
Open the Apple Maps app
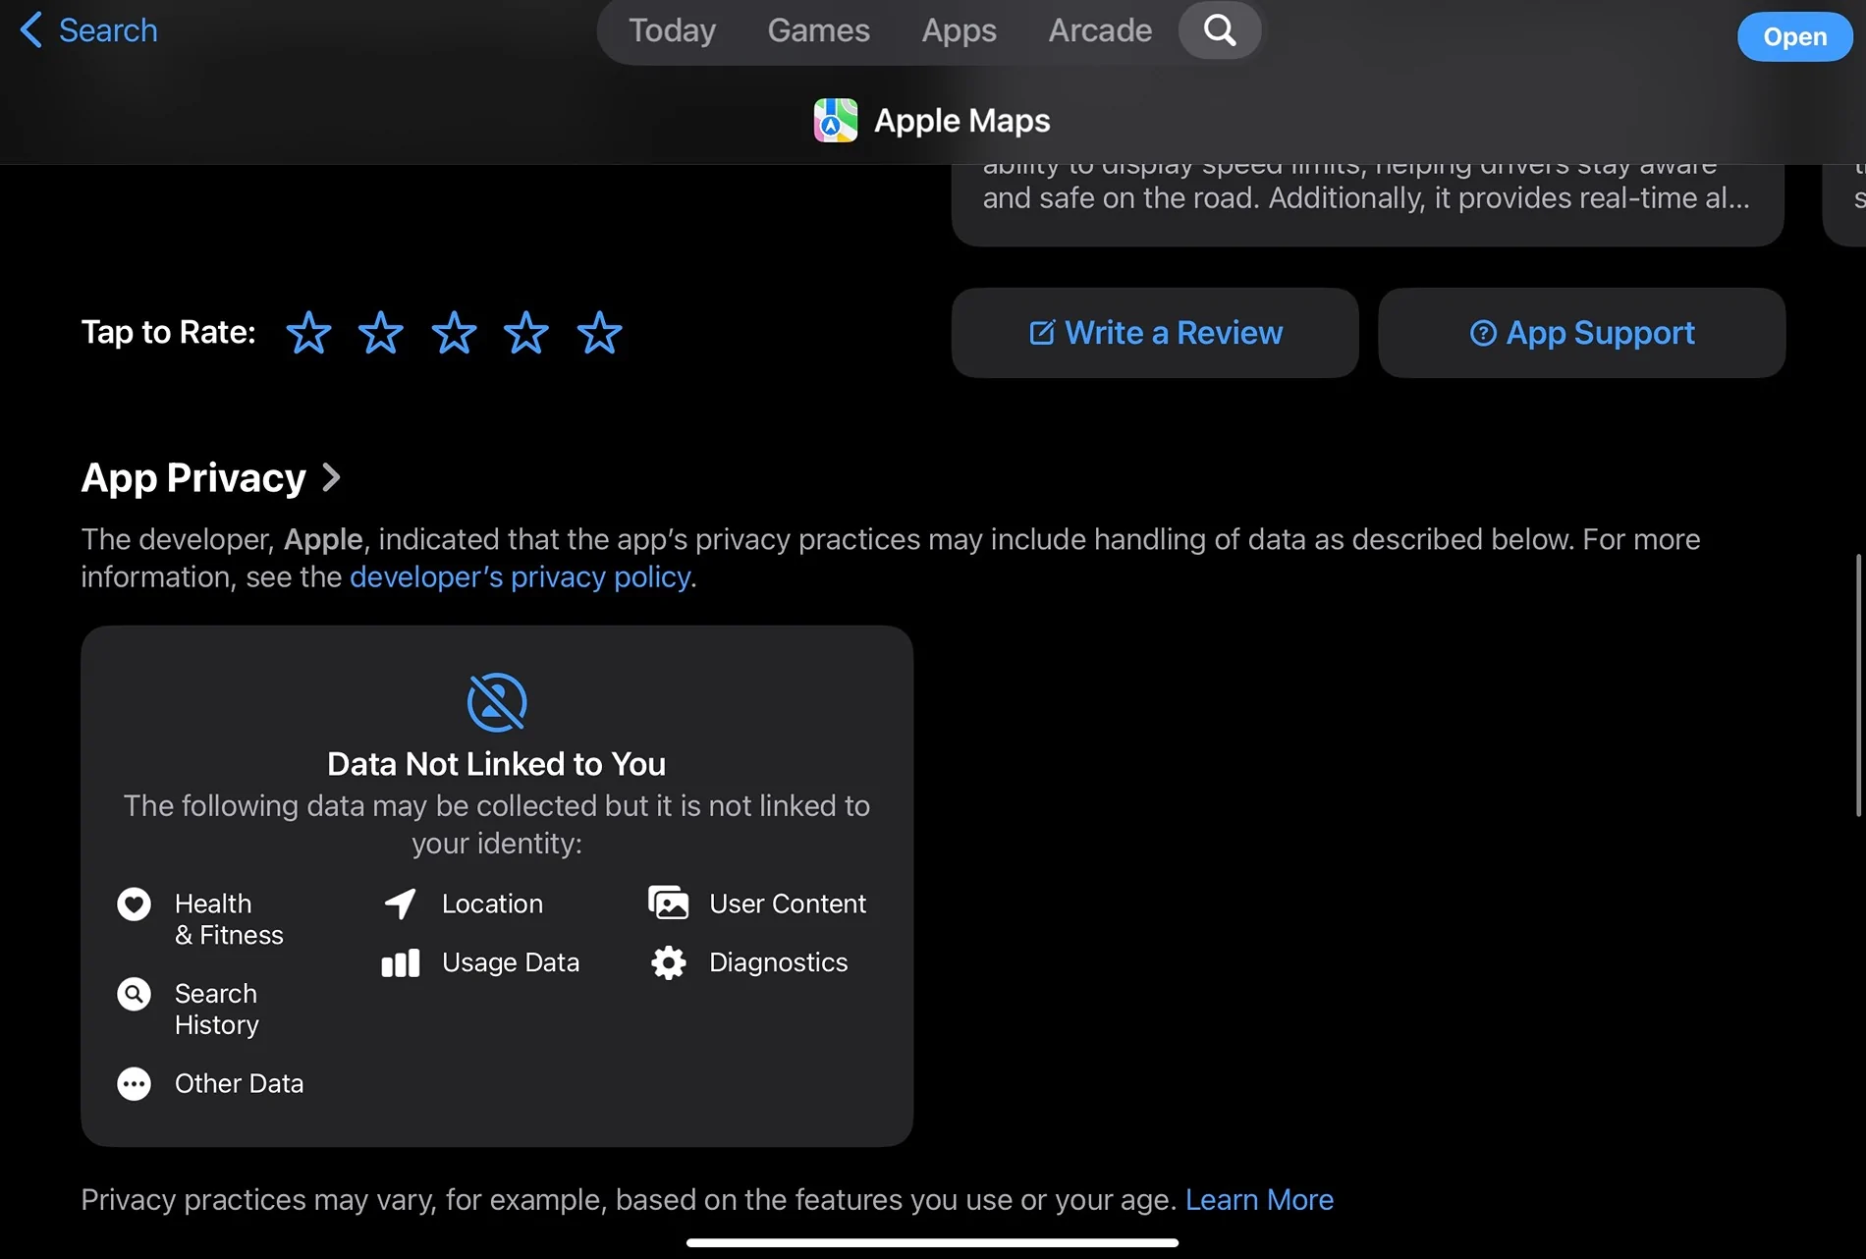point(1794,36)
